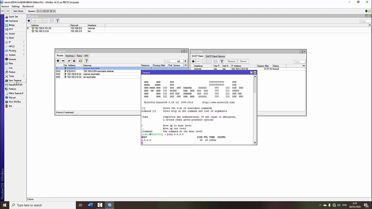Click Release button in DHCP Client

(231, 61)
